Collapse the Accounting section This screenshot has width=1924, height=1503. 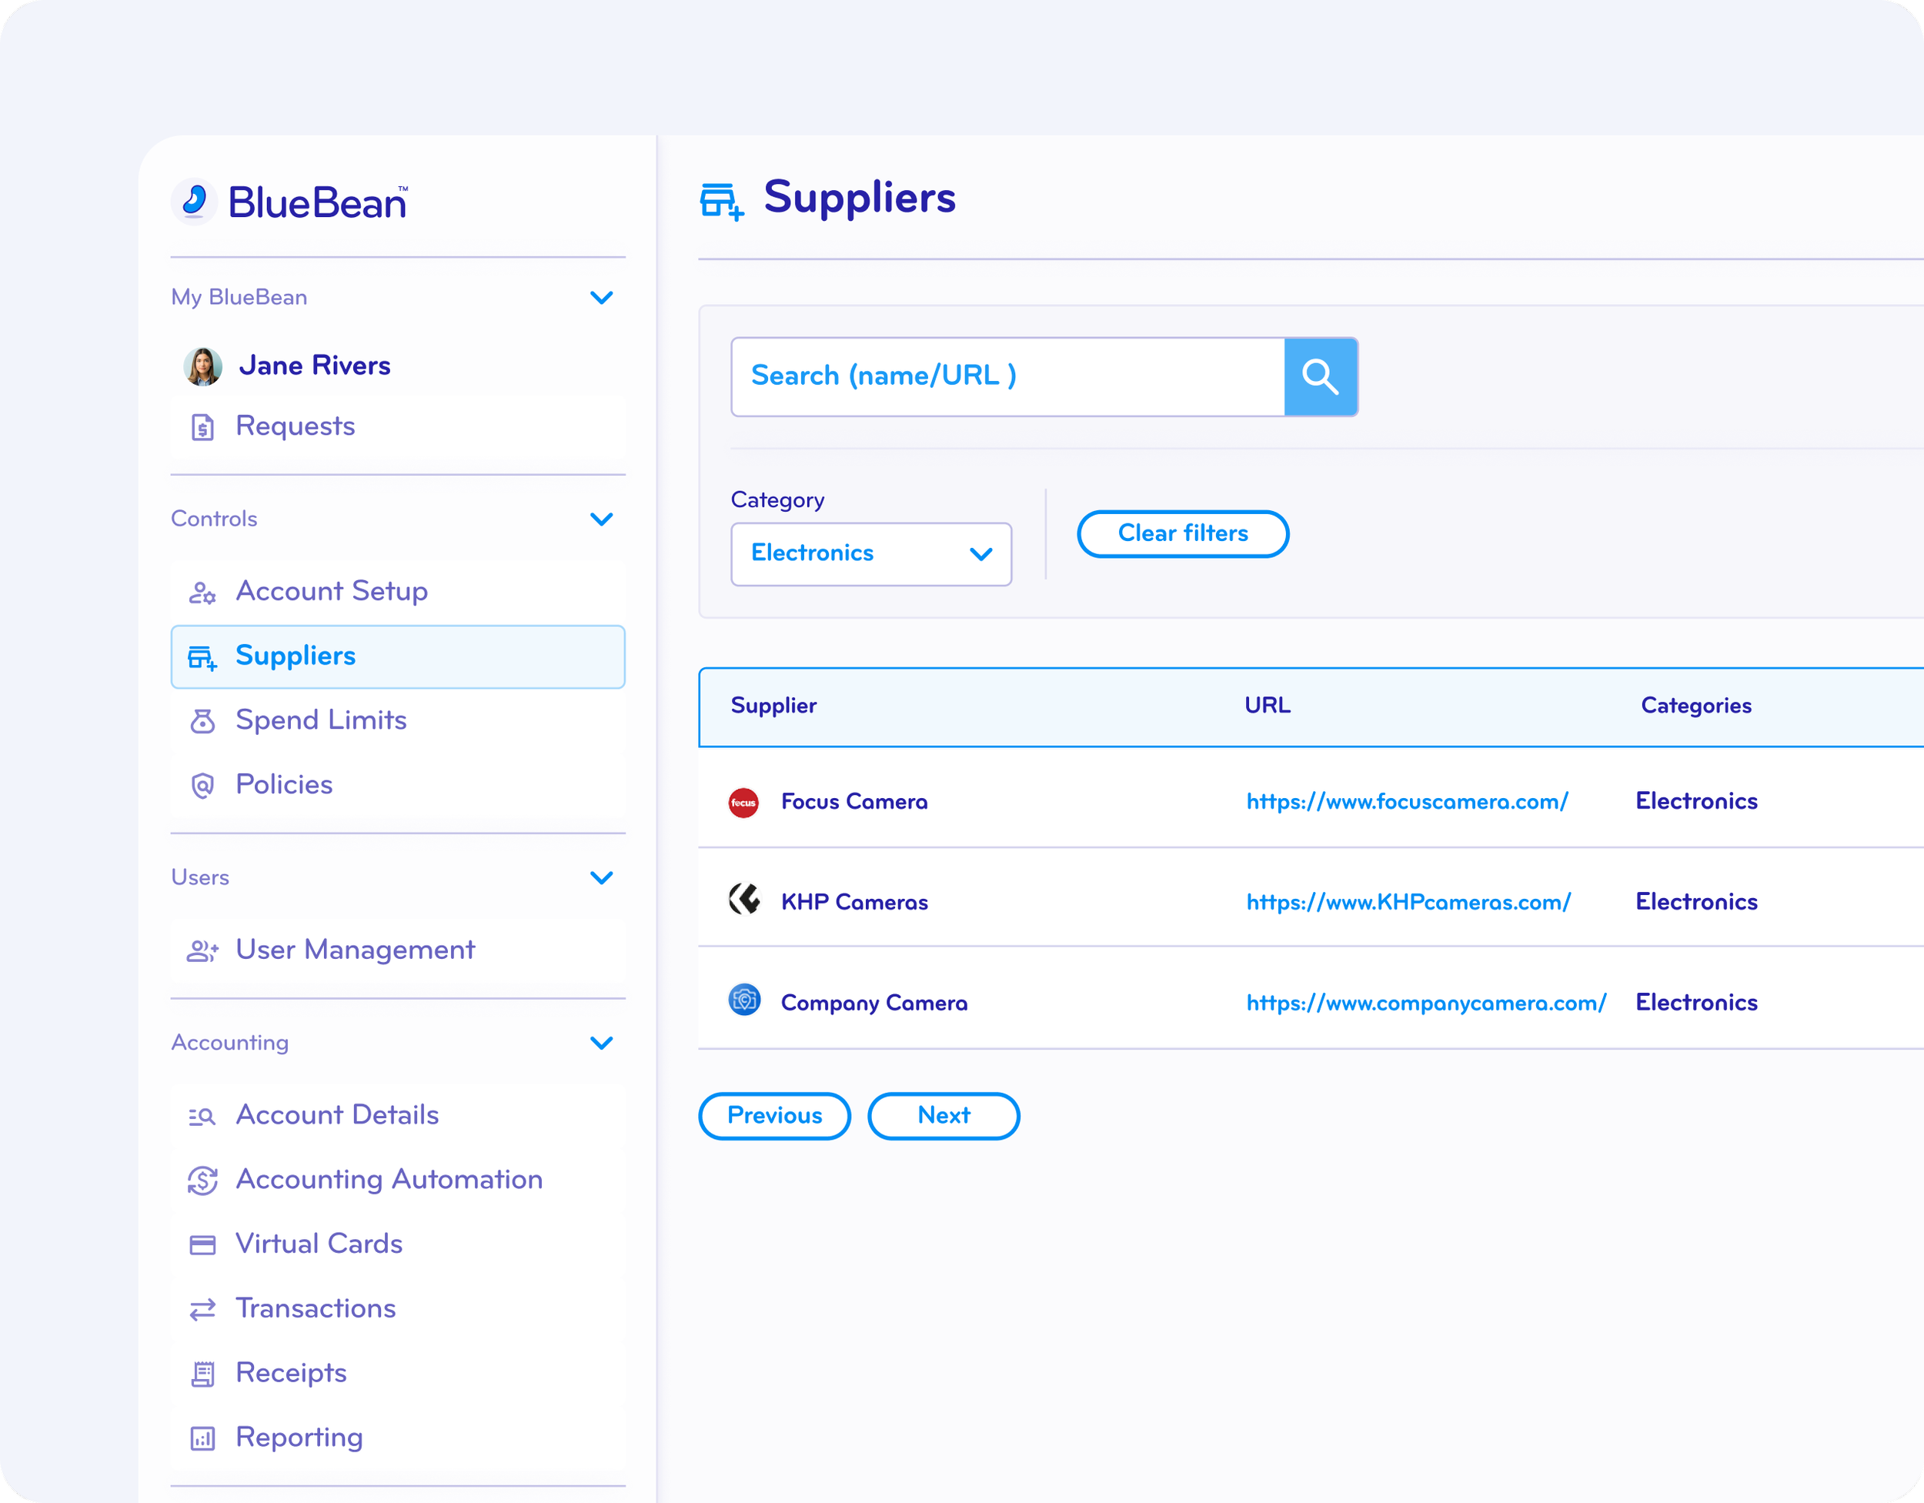click(x=603, y=1043)
